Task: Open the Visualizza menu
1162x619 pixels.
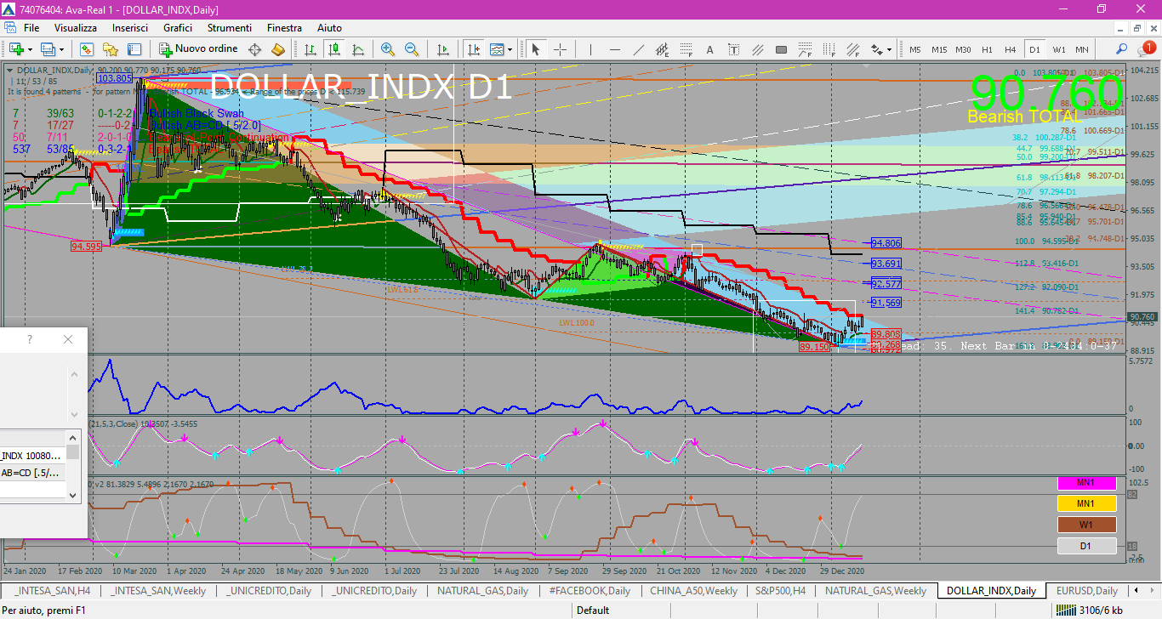Action: coord(76,28)
